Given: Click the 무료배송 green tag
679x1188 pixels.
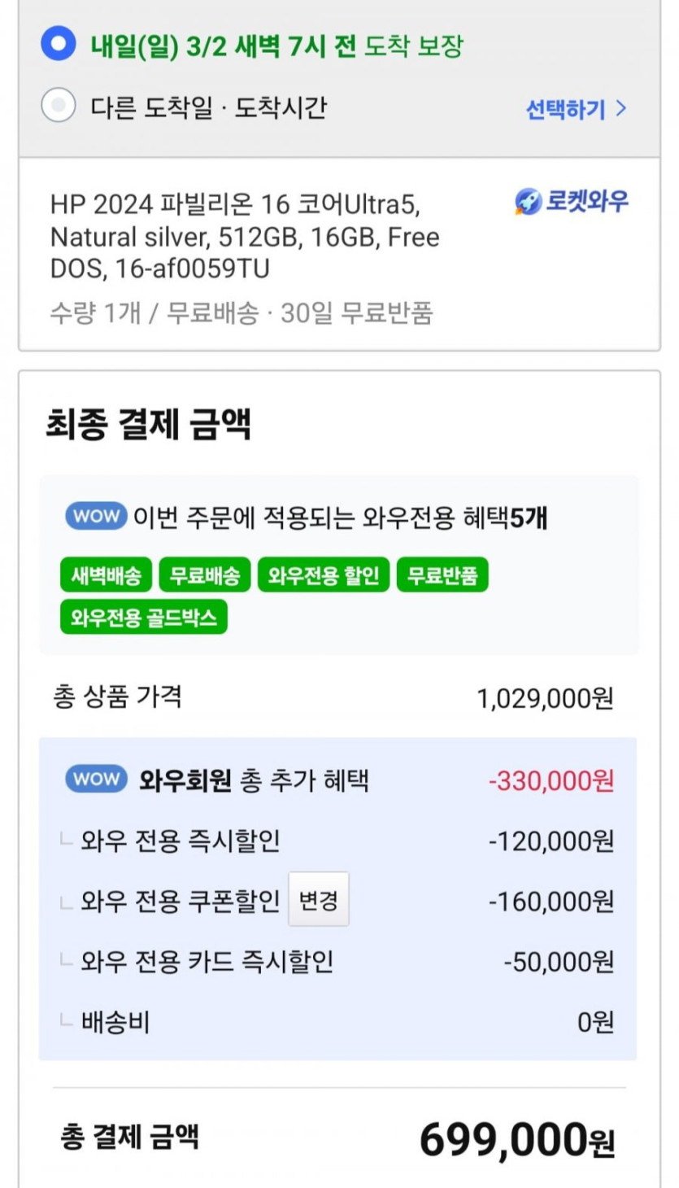Looking at the screenshot, I should coord(205,576).
